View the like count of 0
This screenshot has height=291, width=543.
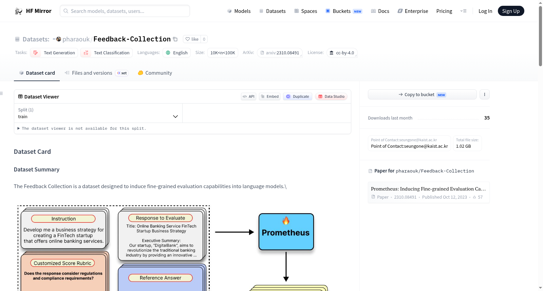click(204, 39)
